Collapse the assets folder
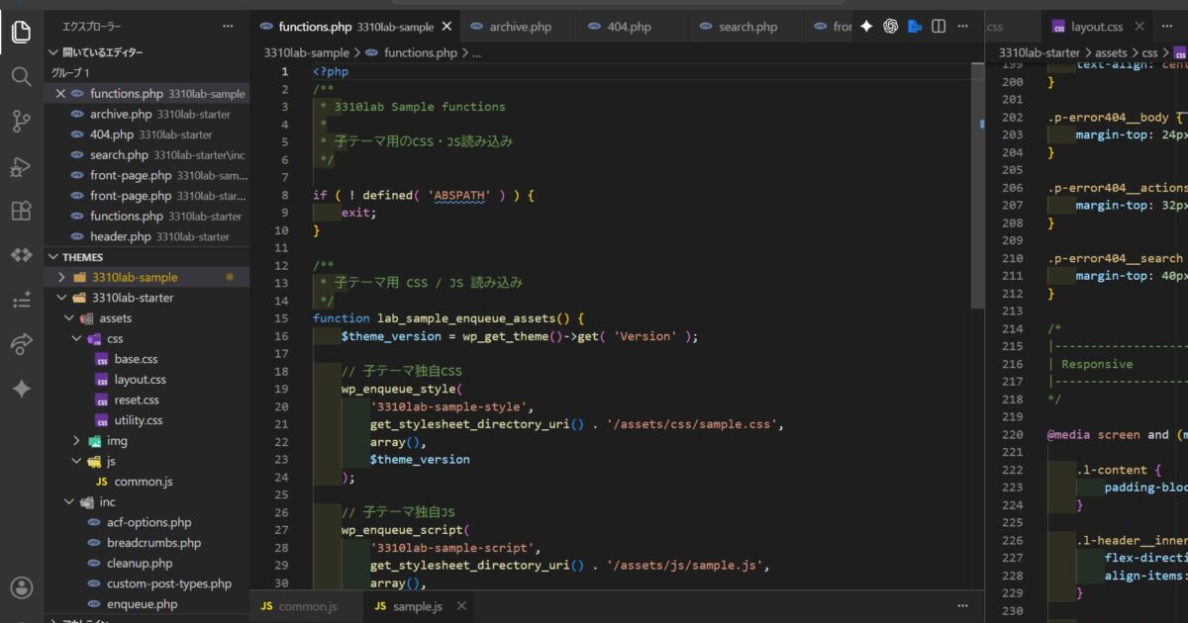 pos(69,318)
